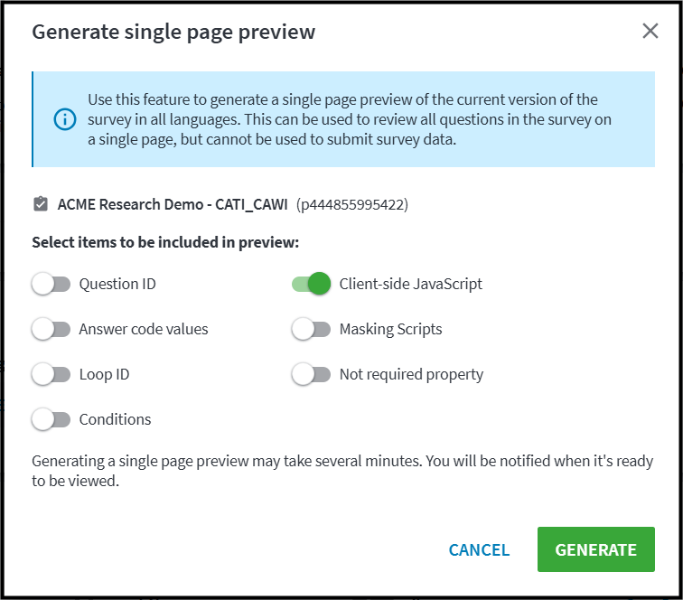Viewport: 683px width, 600px height.
Task: Click the CANCEL button
Action: point(479,550)
